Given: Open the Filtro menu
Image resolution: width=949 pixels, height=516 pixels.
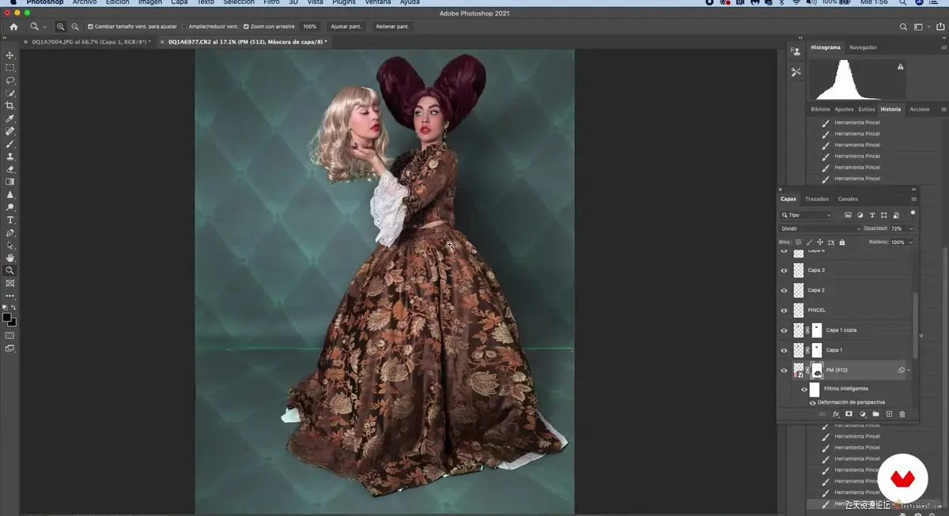Looking at the screenshot, I should coord(271,3).
